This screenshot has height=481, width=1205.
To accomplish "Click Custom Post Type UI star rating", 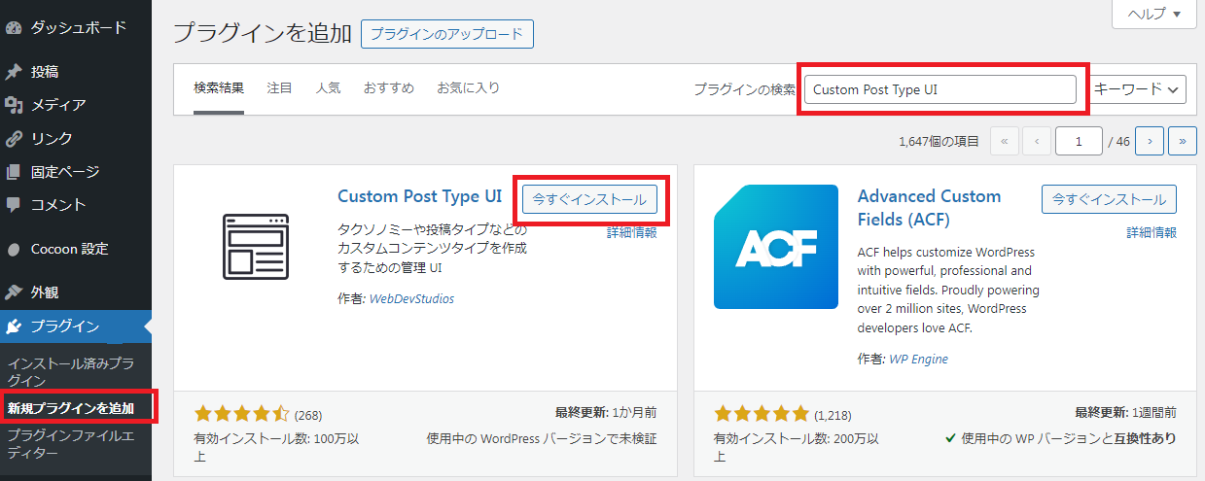I will (242, 413).
